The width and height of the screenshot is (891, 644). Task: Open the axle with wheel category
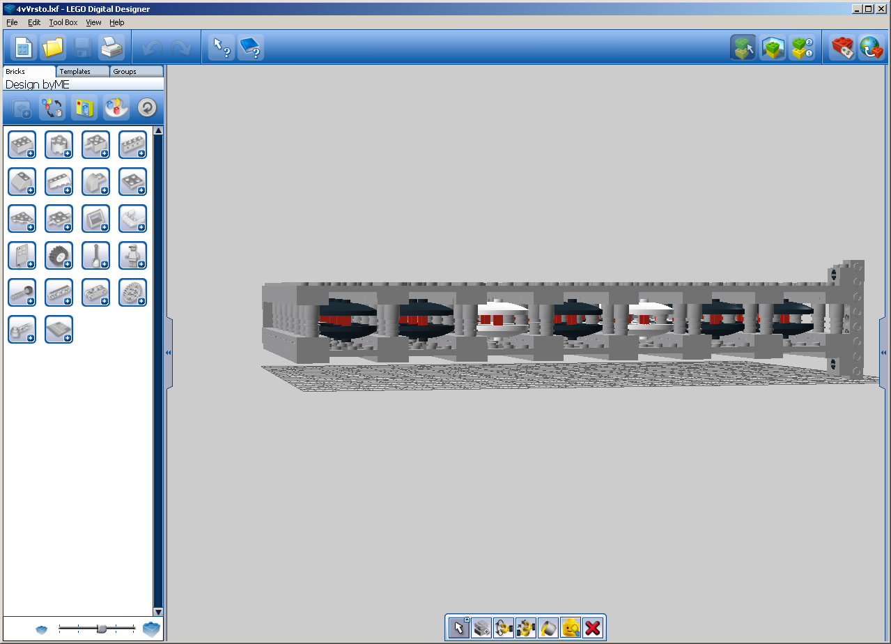(22, 293)
